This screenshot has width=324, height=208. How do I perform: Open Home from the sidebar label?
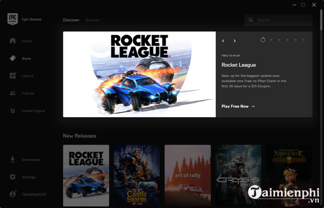(x=27, y=41)
